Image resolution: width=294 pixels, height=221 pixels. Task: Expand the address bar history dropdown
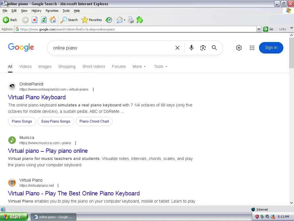pos(259,29)
